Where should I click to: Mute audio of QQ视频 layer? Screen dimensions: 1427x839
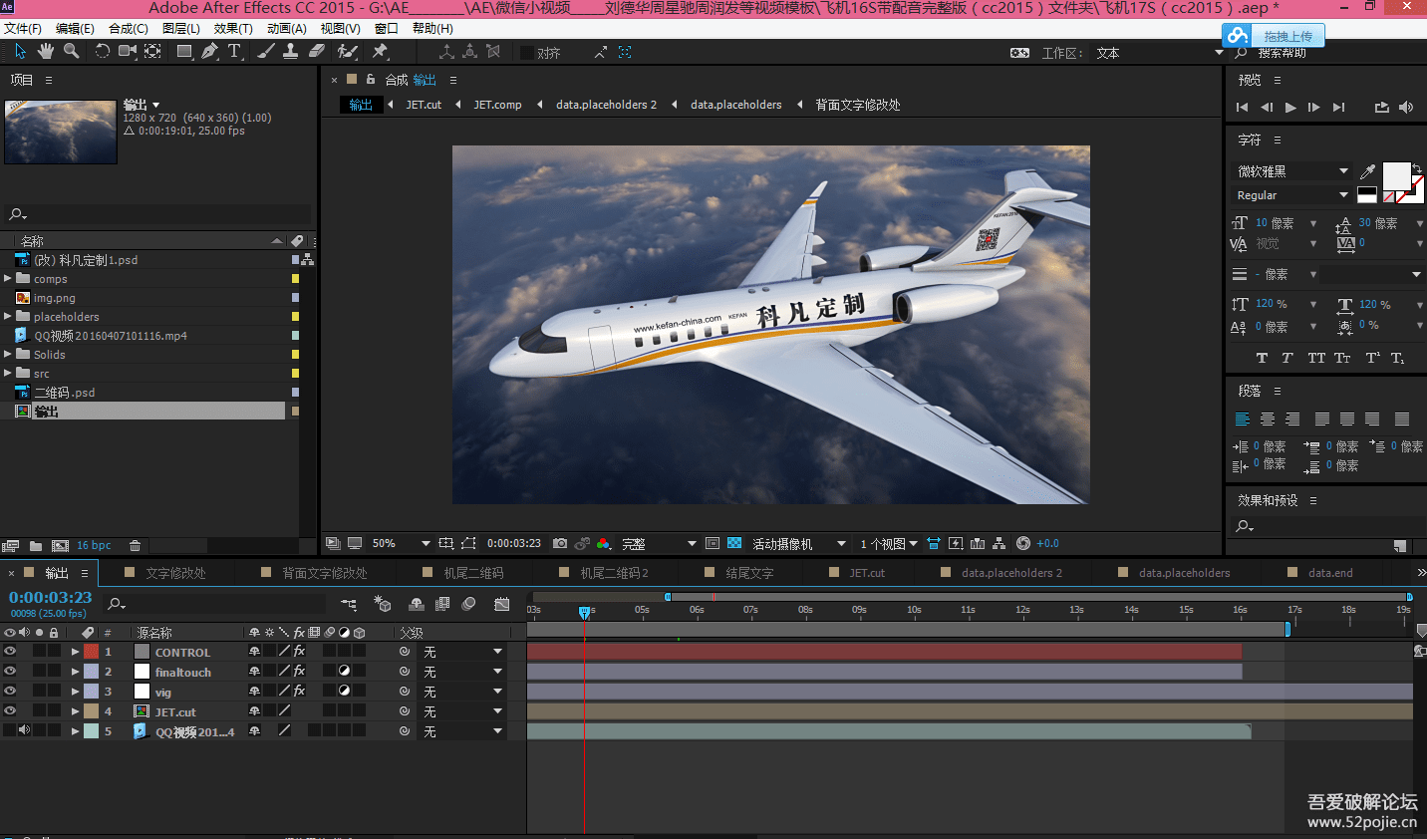tap(24, 730)
